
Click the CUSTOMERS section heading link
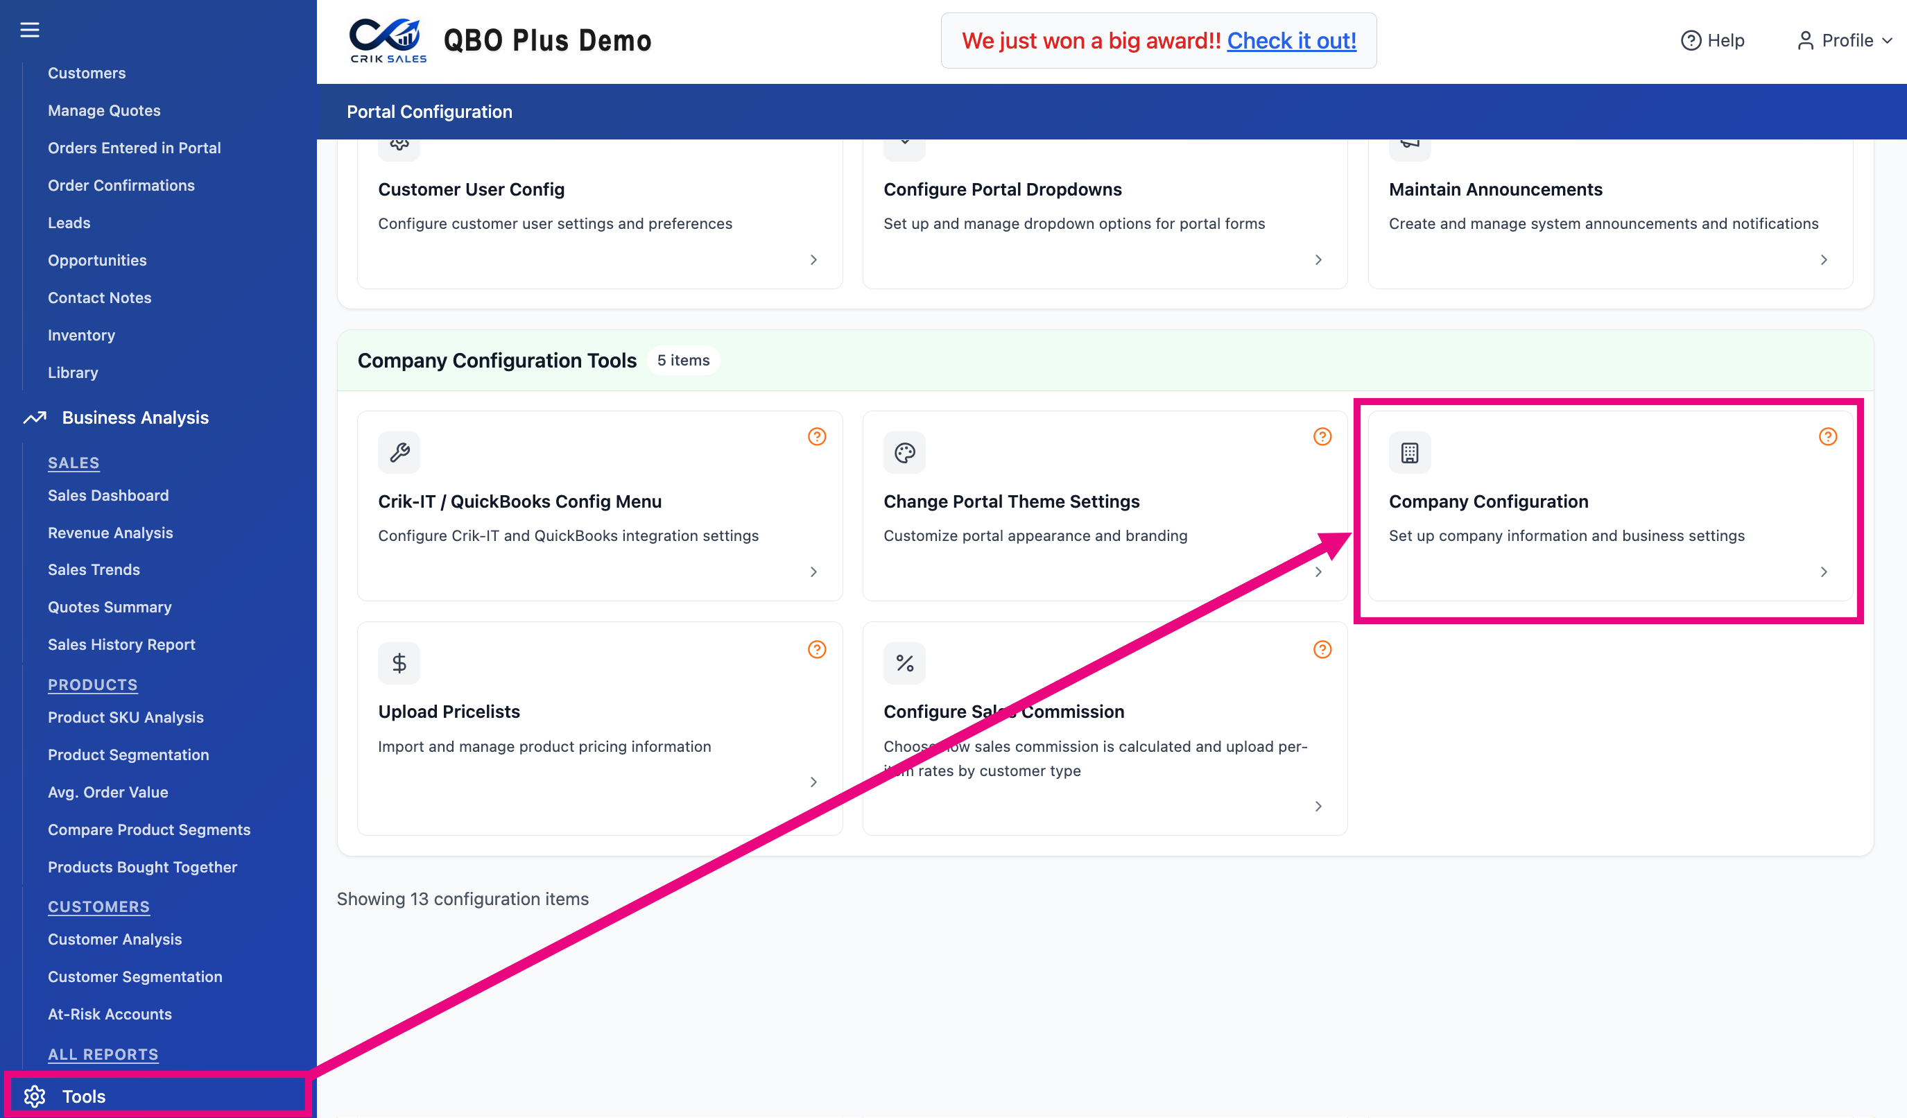pyautogui.click(x=98, y=906)
